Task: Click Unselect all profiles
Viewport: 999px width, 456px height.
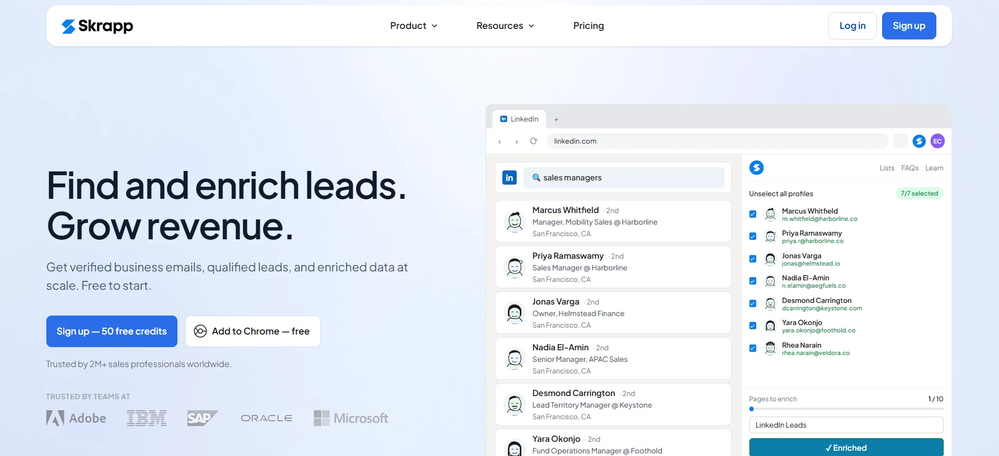Action: 781,194
